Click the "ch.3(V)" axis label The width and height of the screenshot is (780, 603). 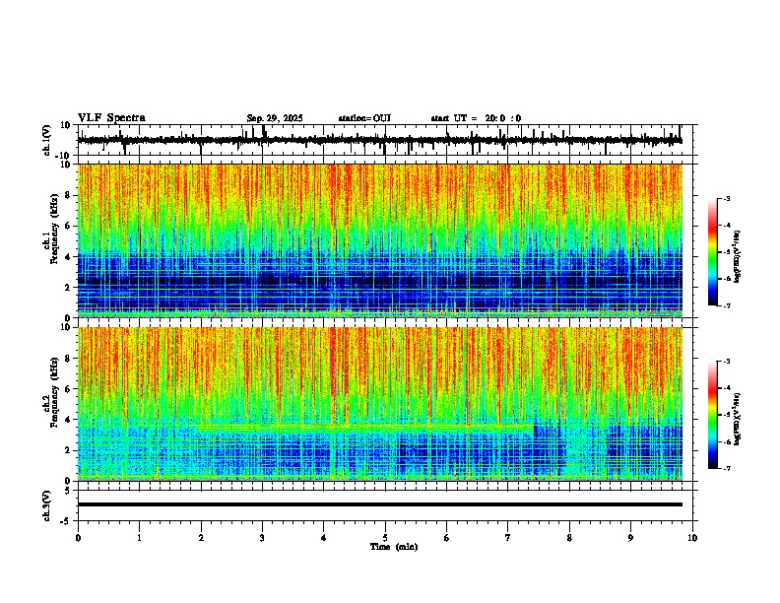pos(47,505)
